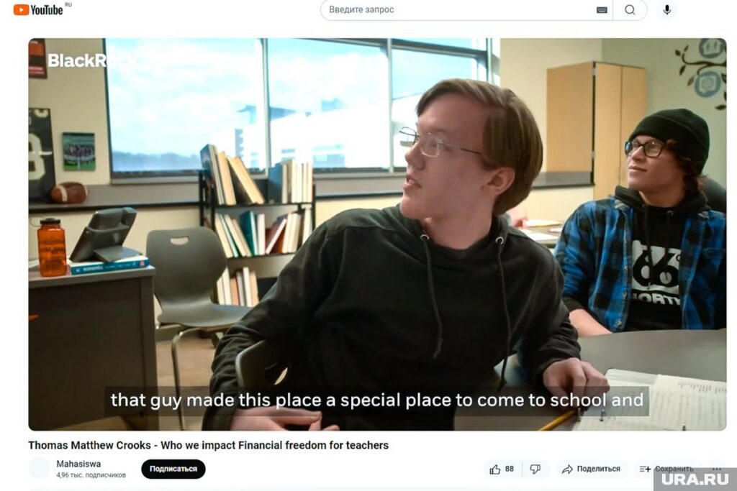Open the three-dot more actions menu

(716, 469)
